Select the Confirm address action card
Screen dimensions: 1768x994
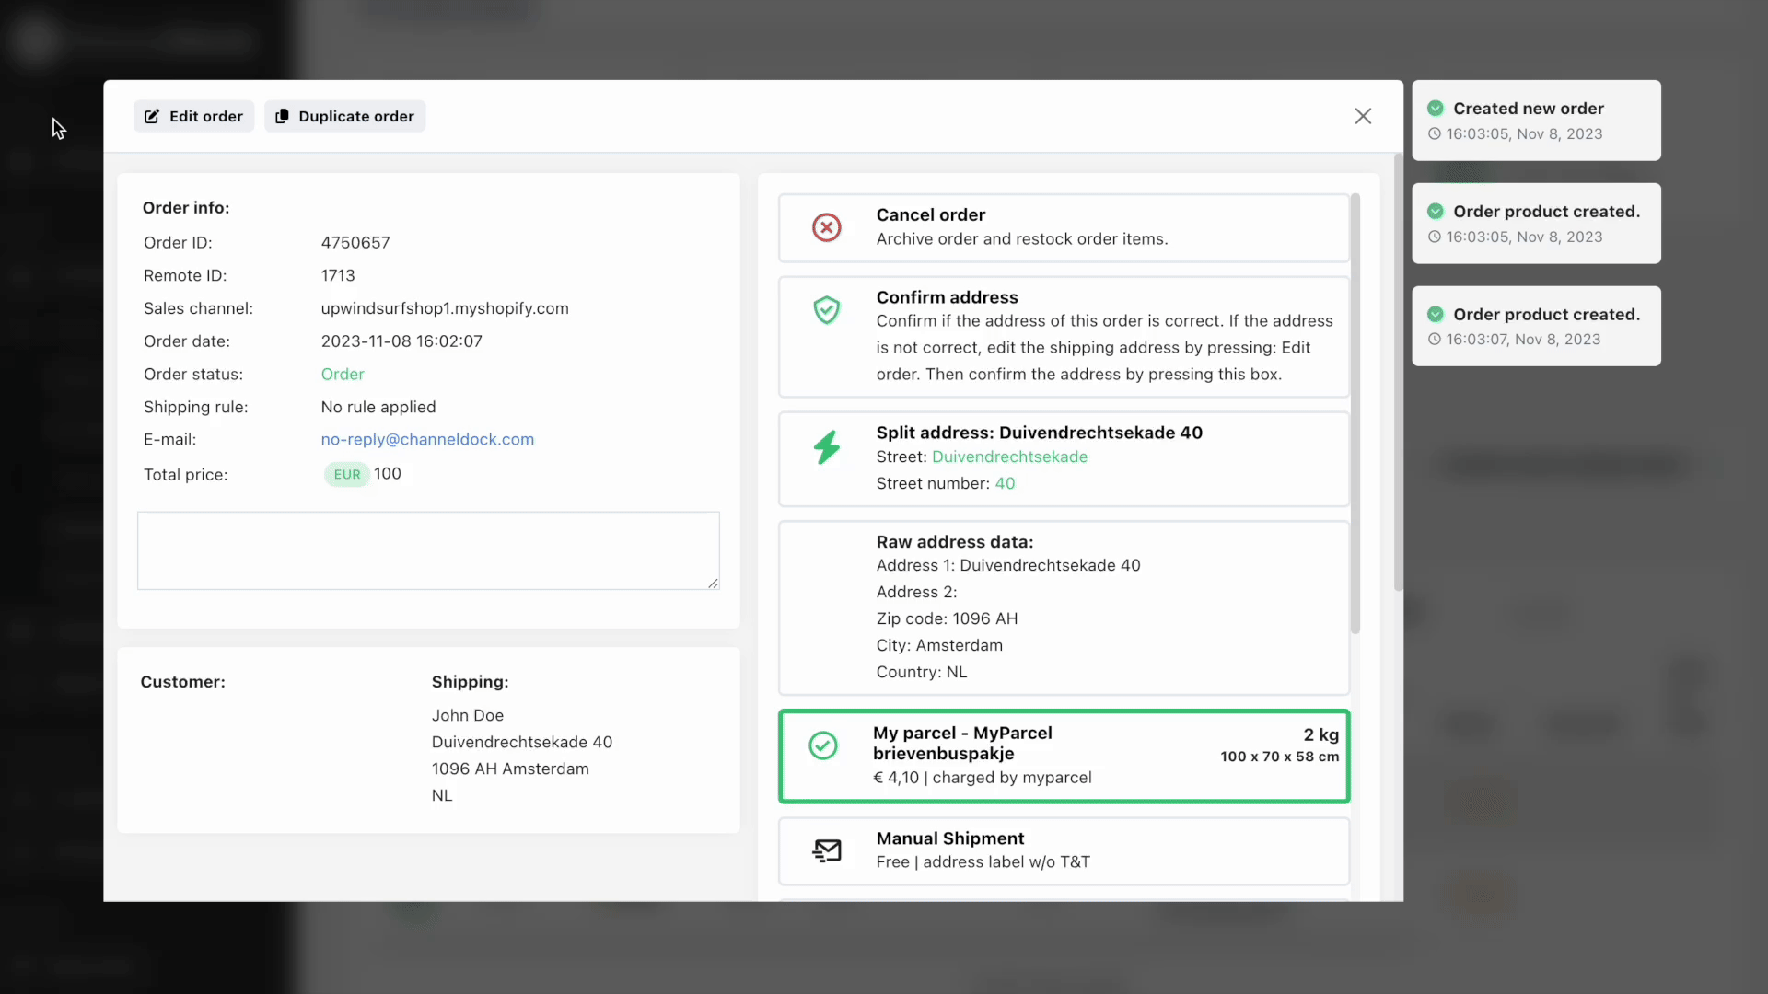(1064, 336)
